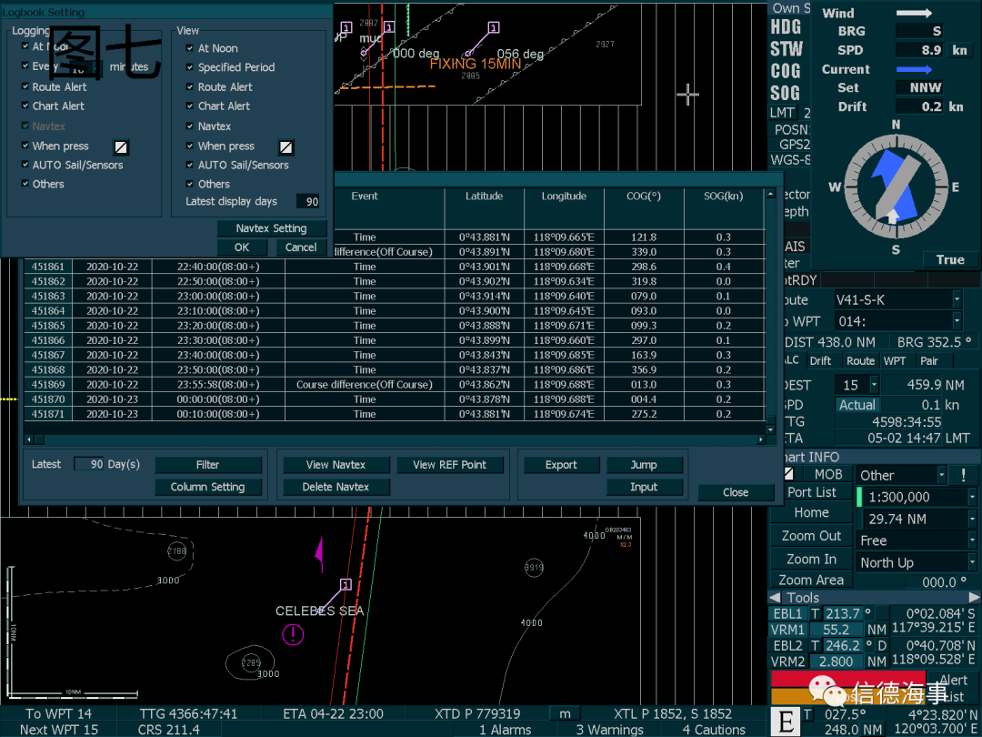Click the Latest display days field
Screen dimensions: 982x737
click(307, 202)
